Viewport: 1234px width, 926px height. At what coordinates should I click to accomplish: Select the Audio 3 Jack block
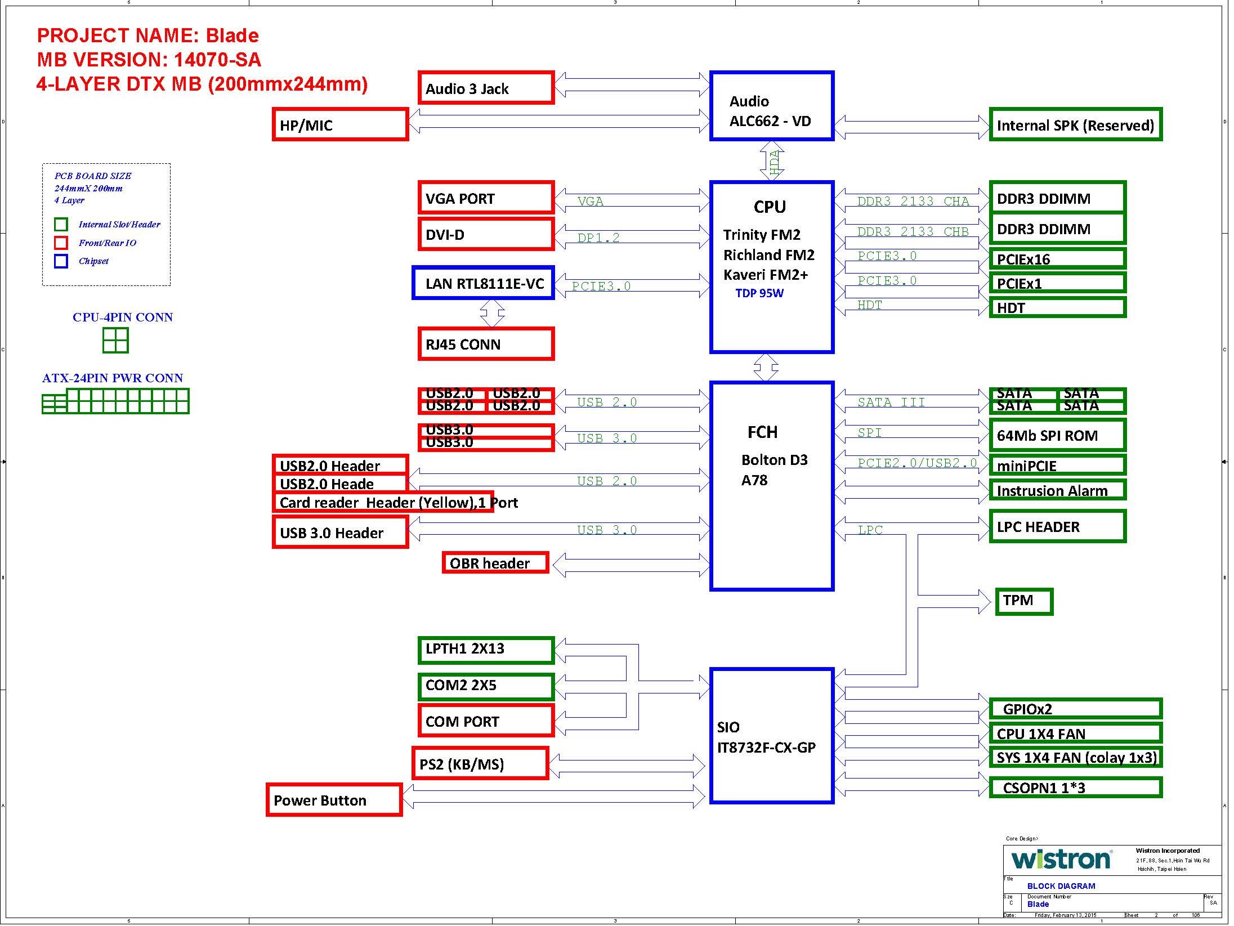coord(486,88)
